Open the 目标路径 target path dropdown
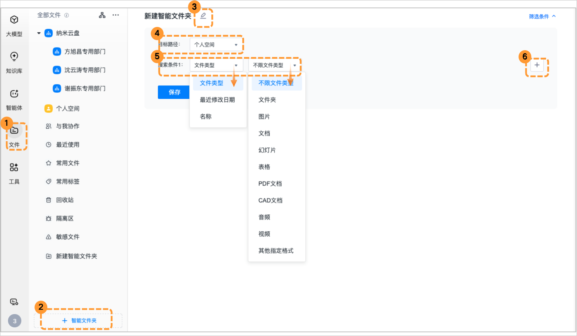This screenshot has width=577, height=336. coord(216,44)
